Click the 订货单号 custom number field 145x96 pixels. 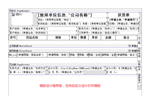(x=108, y=33)
